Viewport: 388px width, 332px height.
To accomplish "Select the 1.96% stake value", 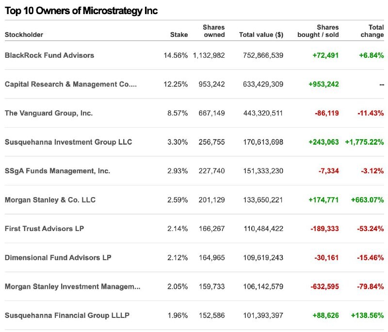I will tap(178, 315).
